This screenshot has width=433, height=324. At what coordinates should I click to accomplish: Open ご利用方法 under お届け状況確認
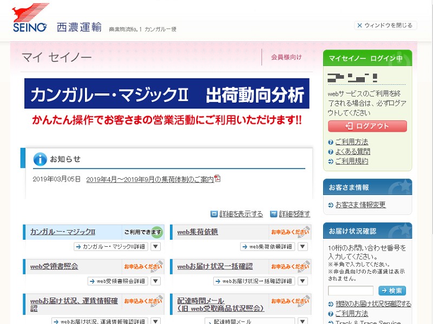(x=351, y=314)
